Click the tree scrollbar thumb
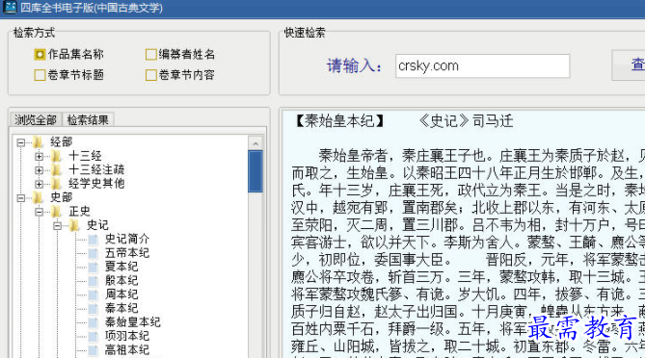The height and width of the screenshot is (358, 645). [255, 171]
